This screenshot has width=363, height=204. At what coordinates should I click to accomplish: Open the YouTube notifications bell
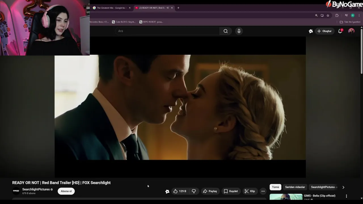(340, 31)
